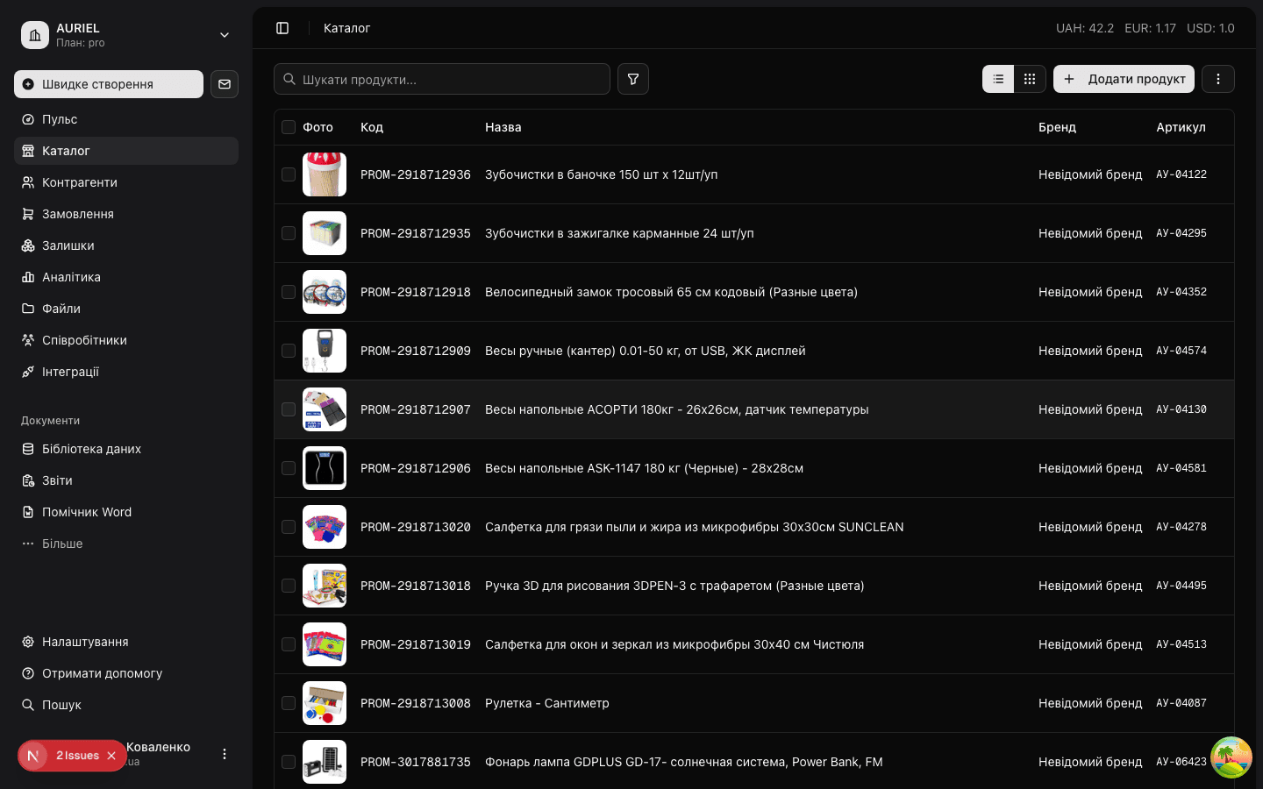Select all products header checkbox
This screenshot has width=1263, height=789.
289,127
